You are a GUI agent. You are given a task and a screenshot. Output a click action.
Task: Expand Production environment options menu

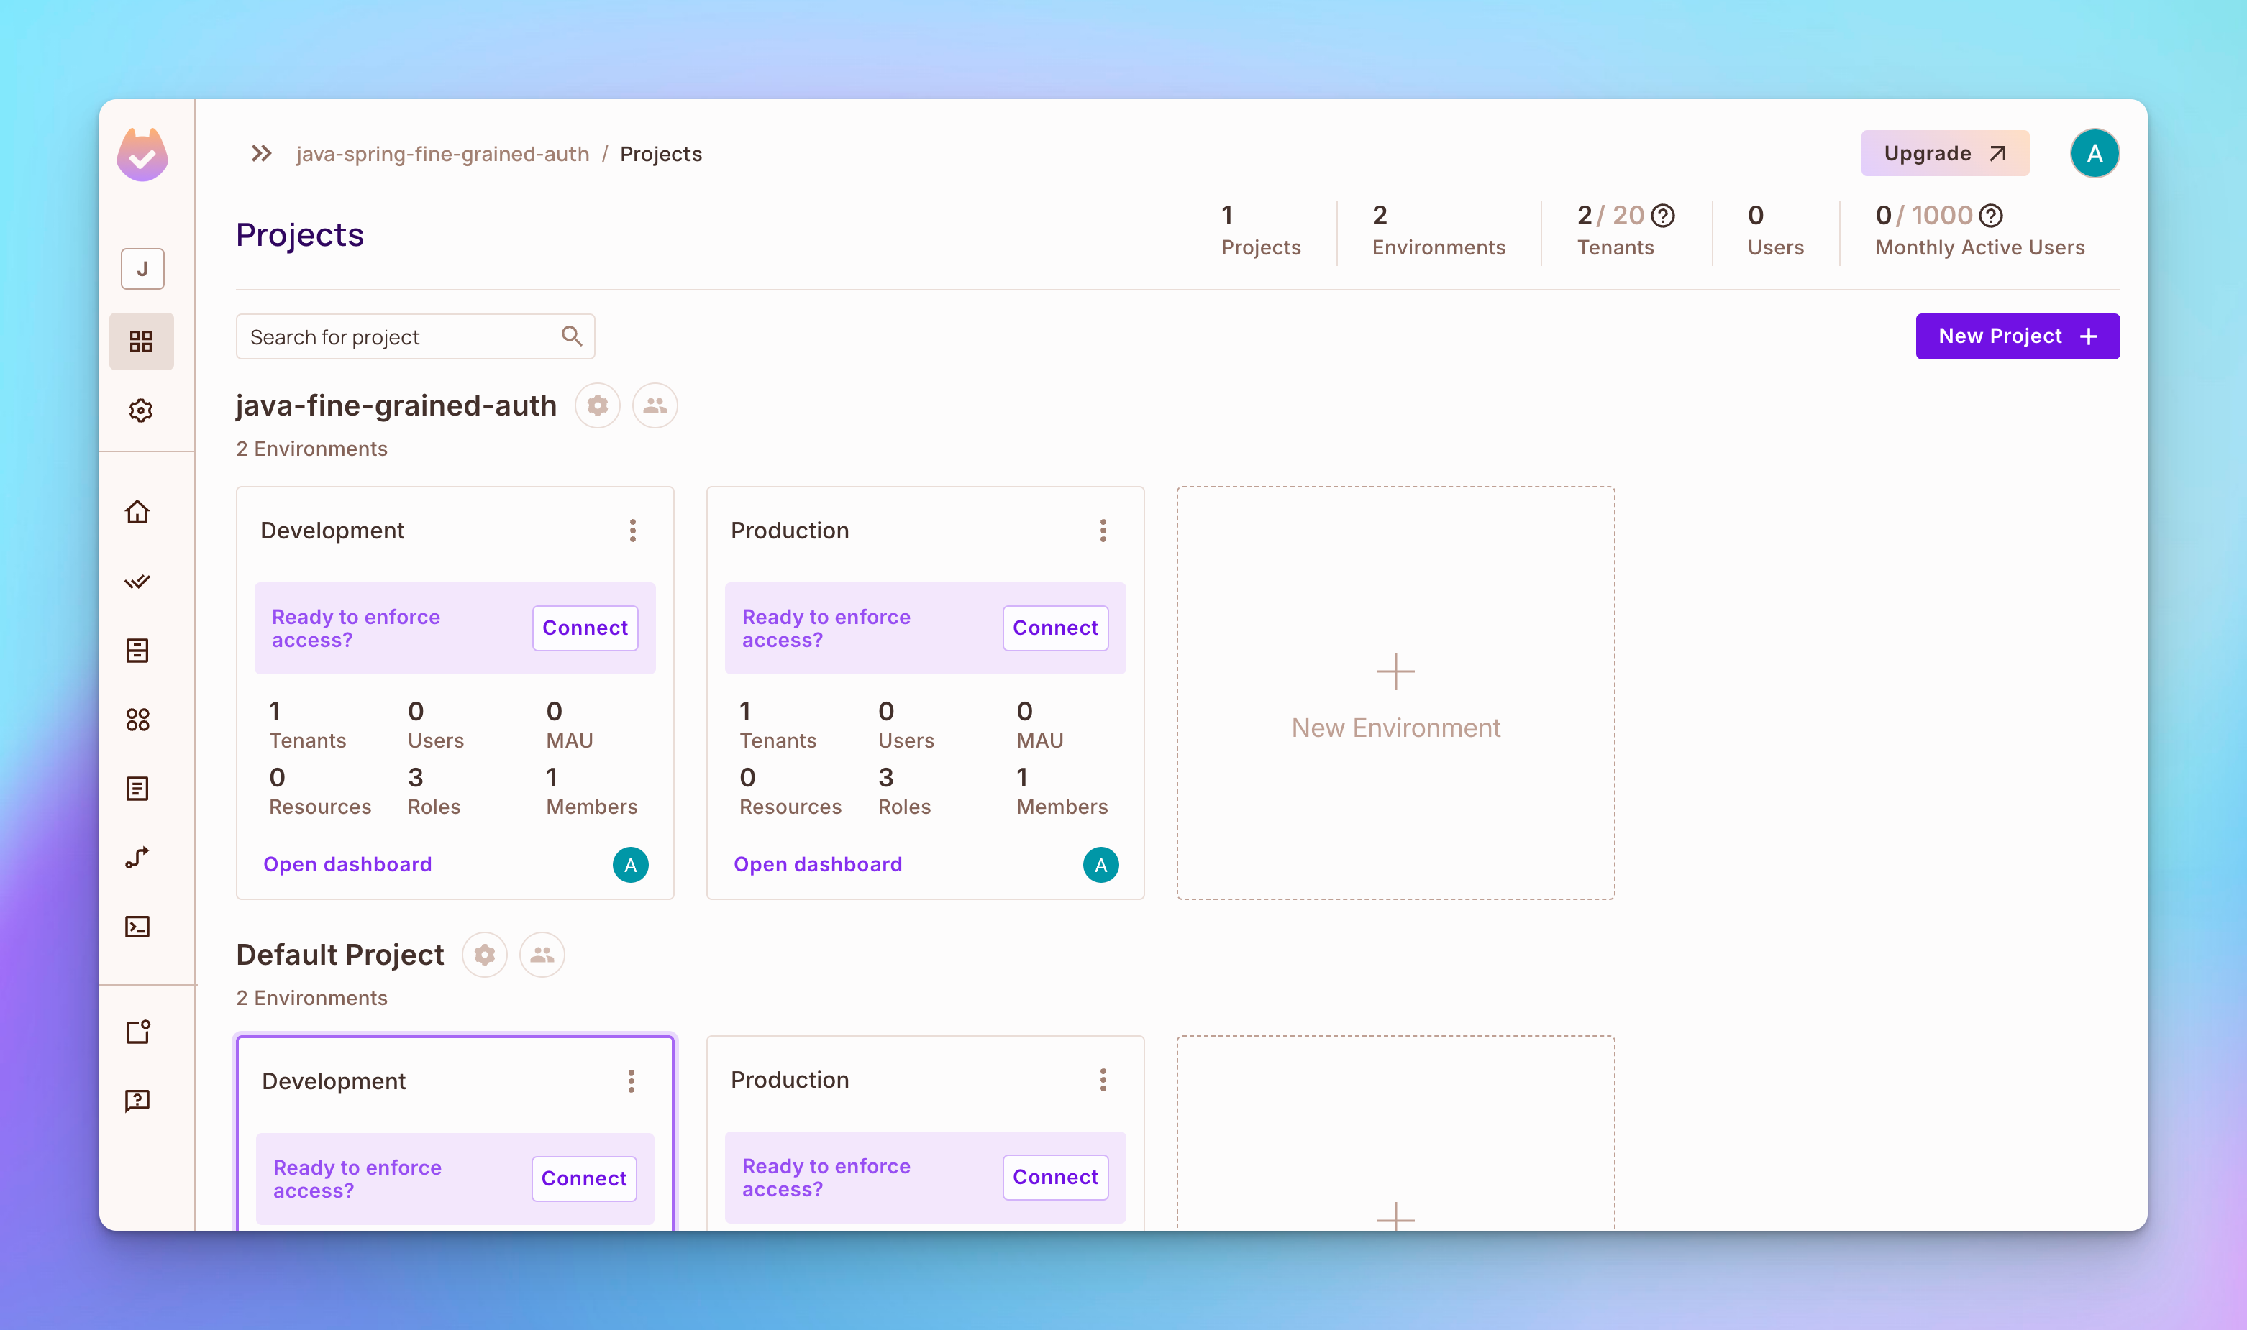(1102, 531)
